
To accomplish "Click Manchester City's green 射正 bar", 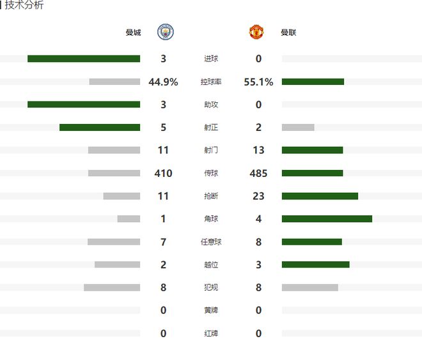I will (x=100, y=127).
